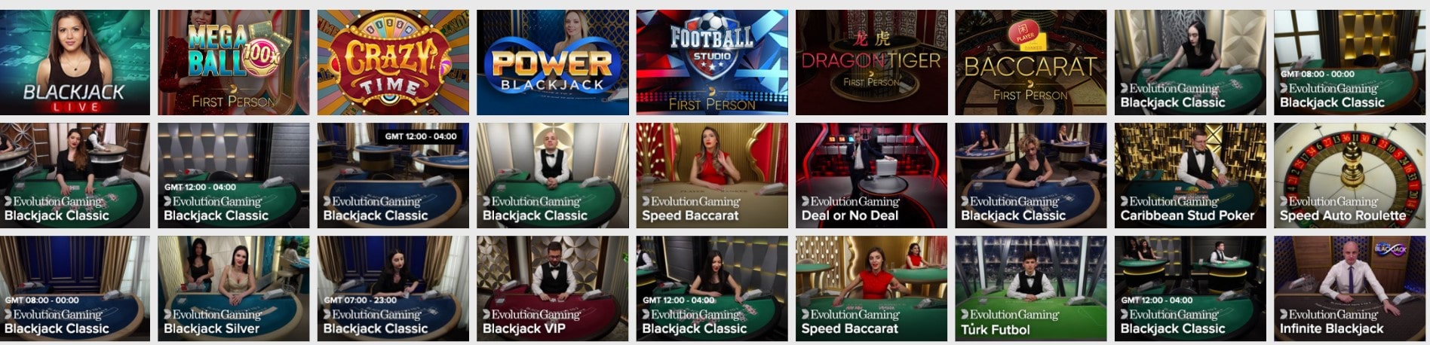Choose Blackjack Classic with bald male dealer
The height and width of the screenshot is (345, 1430).
553,176
